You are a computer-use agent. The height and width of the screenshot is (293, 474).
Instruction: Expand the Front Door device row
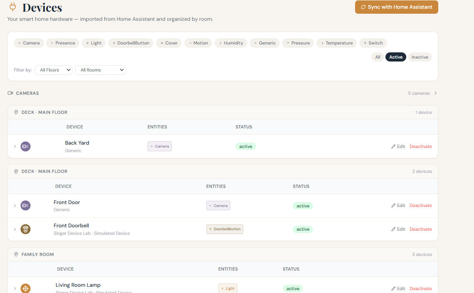(x=15, y=206)
